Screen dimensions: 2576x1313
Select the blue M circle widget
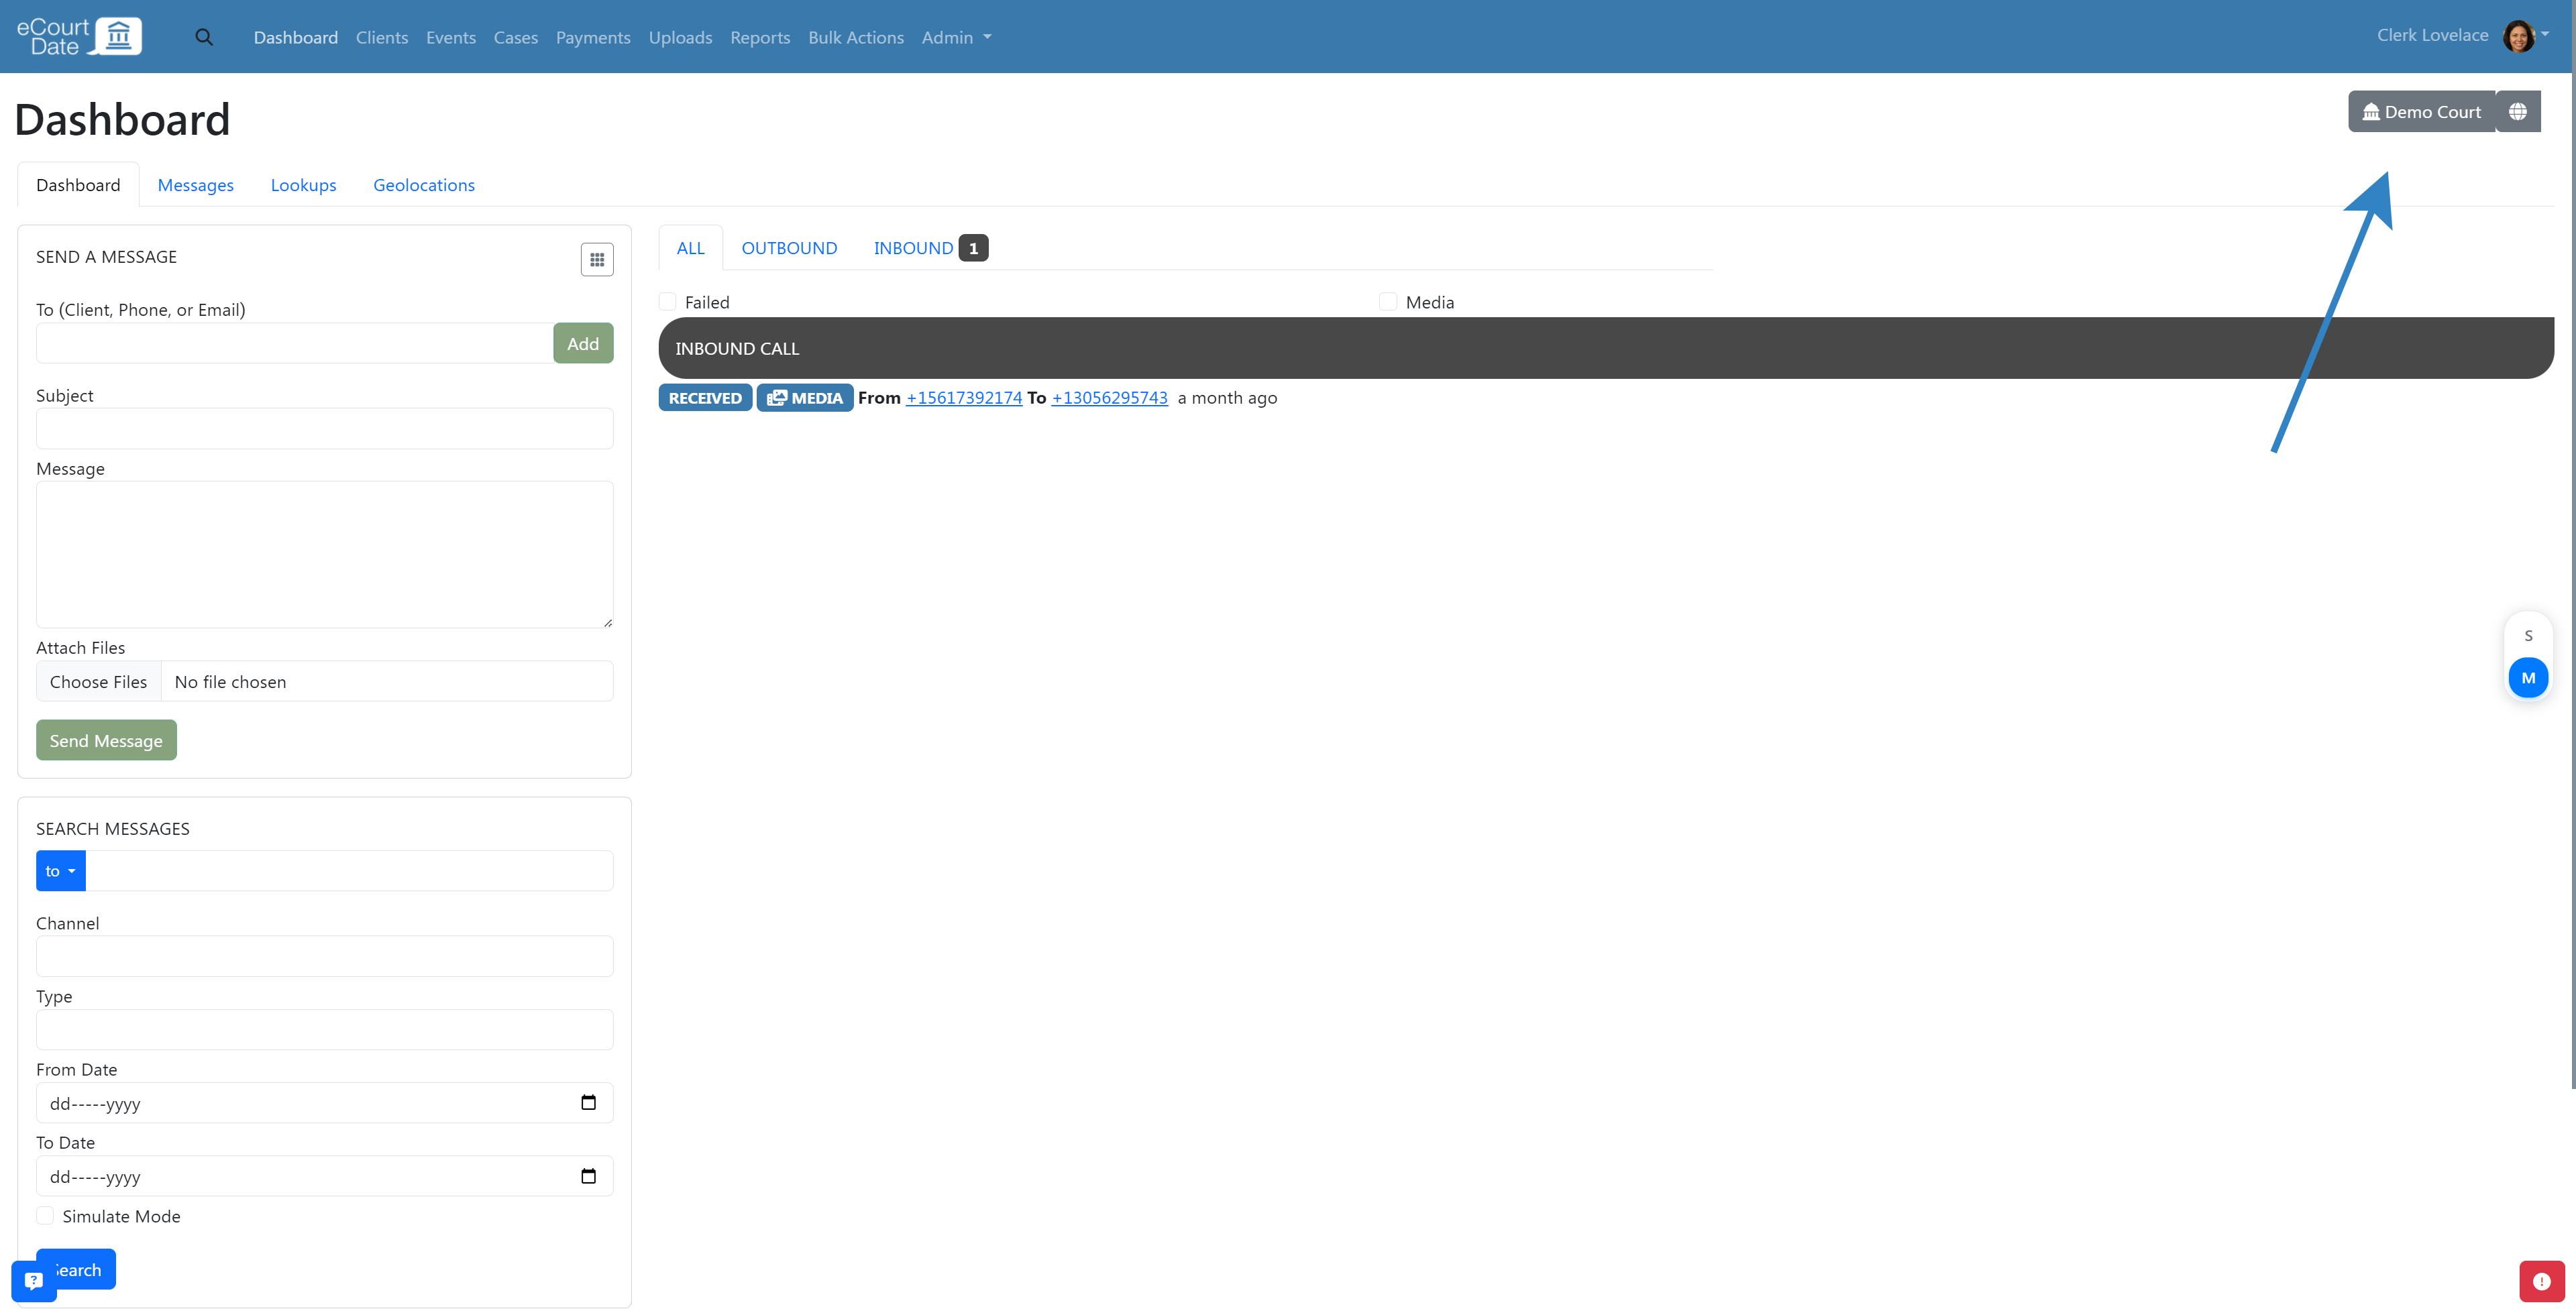click(2528, 678)
